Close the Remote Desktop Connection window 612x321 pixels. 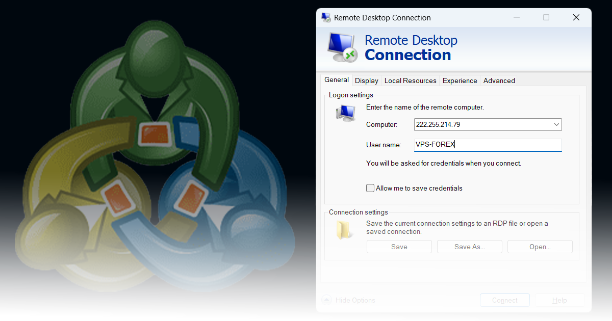tap(576, 17)
